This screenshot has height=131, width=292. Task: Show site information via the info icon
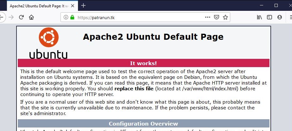coord(66,17)
